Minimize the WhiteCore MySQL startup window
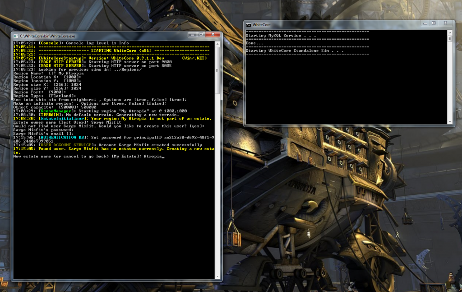The image size is (462, 292). [x=425, y=23]
